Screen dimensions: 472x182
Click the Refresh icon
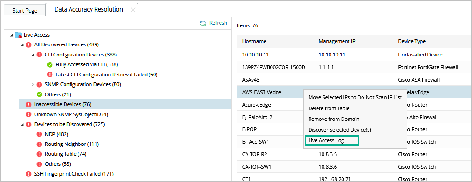[x=203, y=23]
